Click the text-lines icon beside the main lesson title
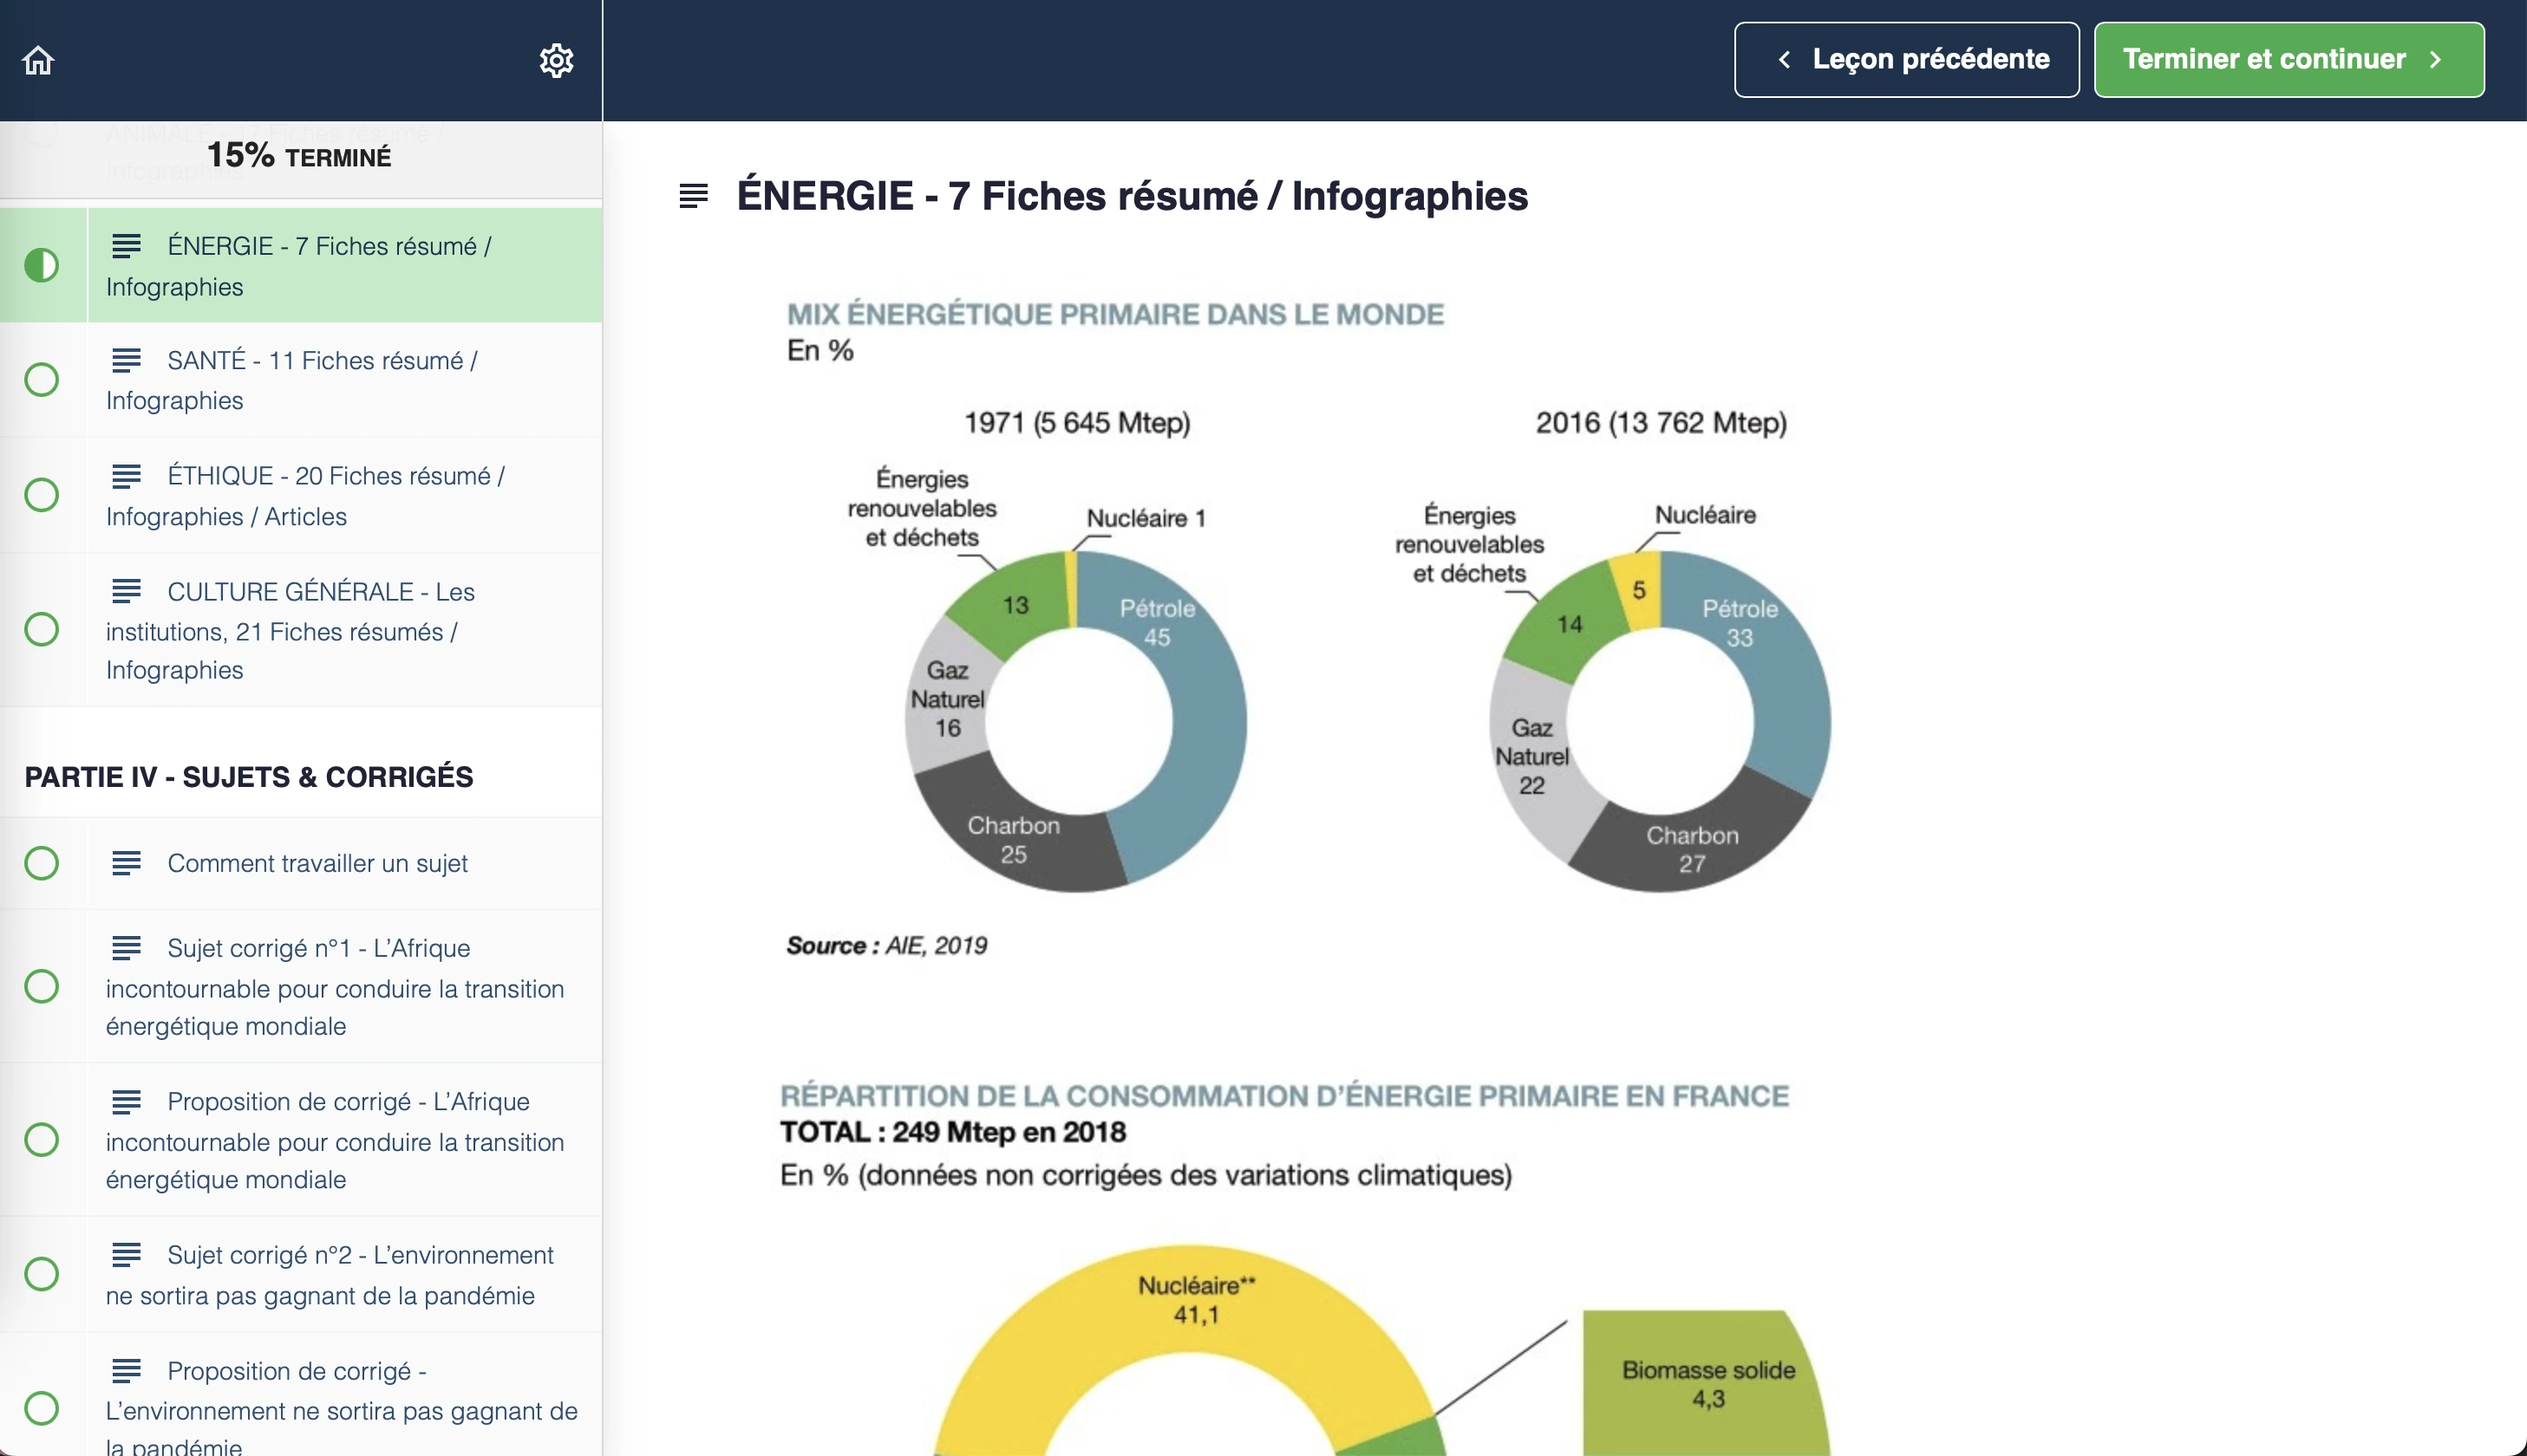The image size is (2527, 1456). point(693,195)
